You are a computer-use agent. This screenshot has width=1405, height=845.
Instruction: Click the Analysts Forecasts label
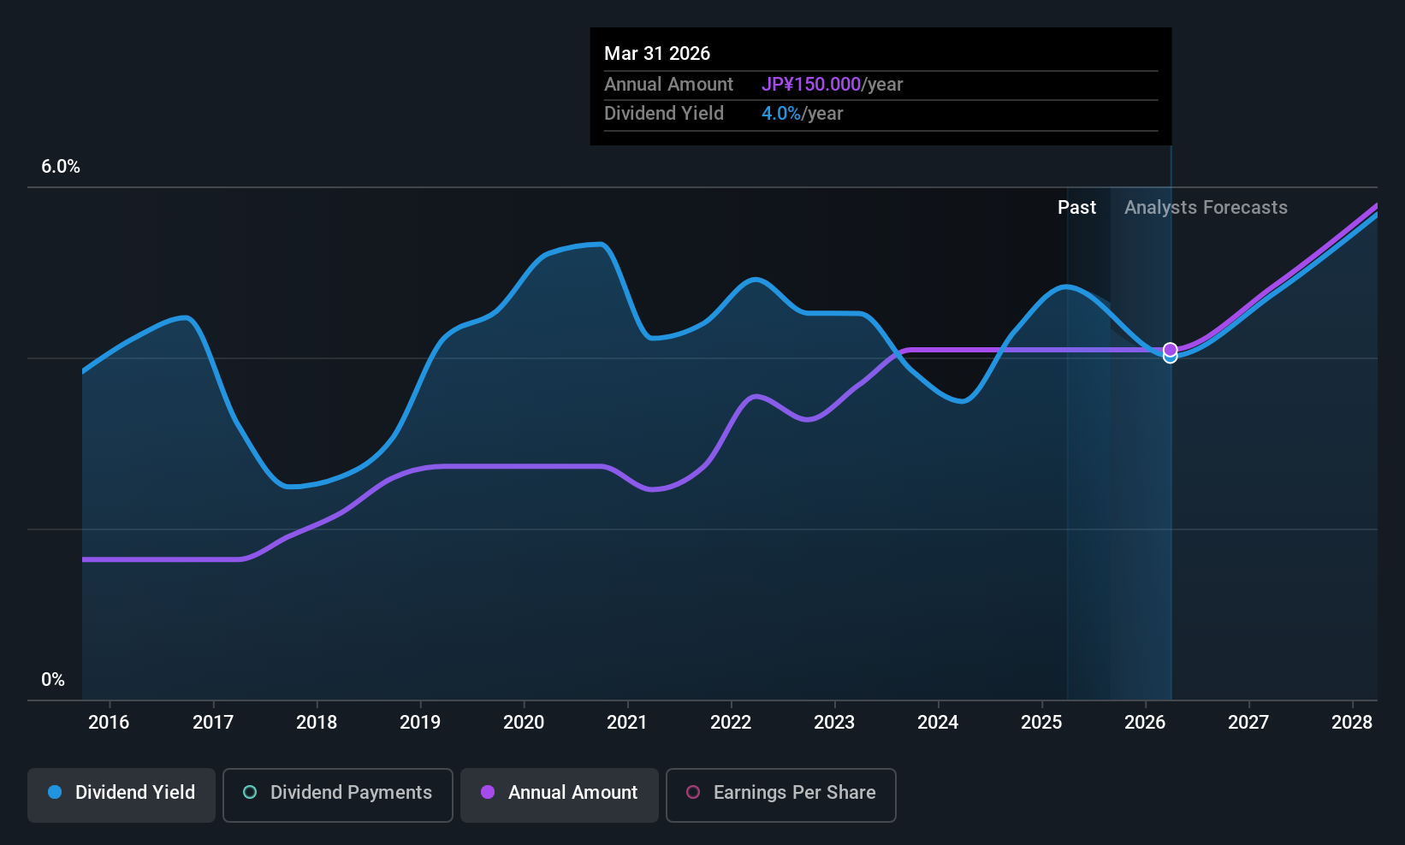[x=1206, y=208]
